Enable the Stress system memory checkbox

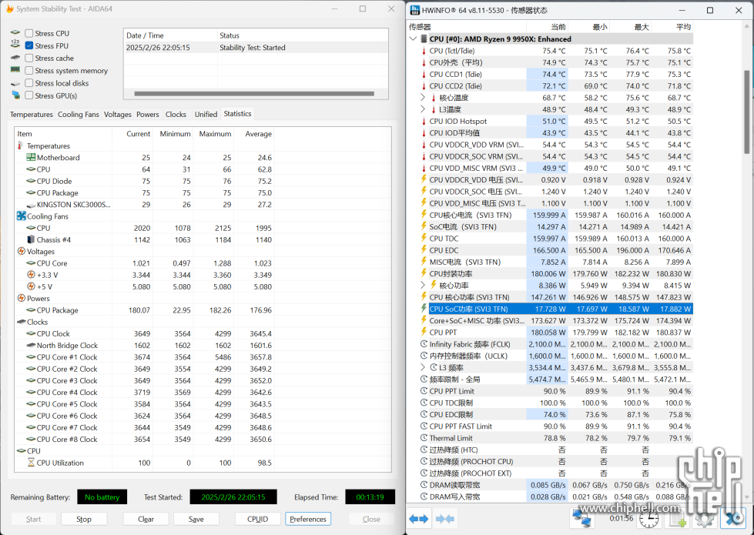pyautogui.click(x=29, y=71)
